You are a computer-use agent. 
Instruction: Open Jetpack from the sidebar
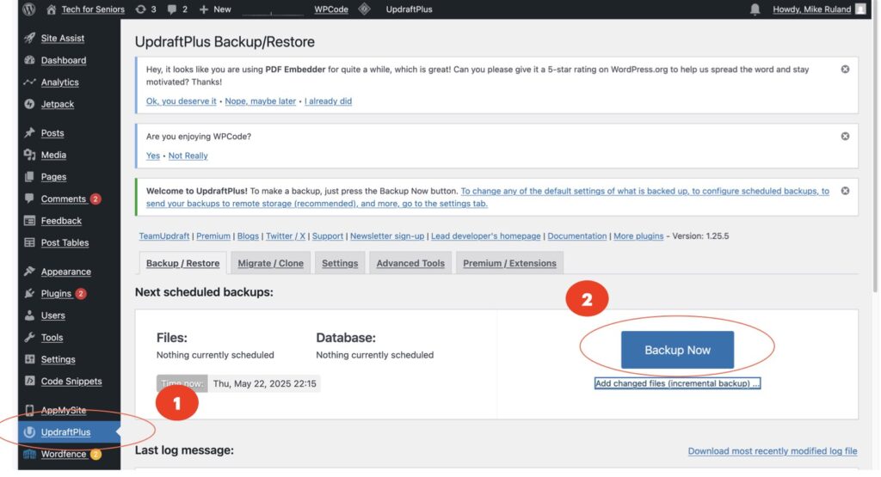click(x=57, y=104)
